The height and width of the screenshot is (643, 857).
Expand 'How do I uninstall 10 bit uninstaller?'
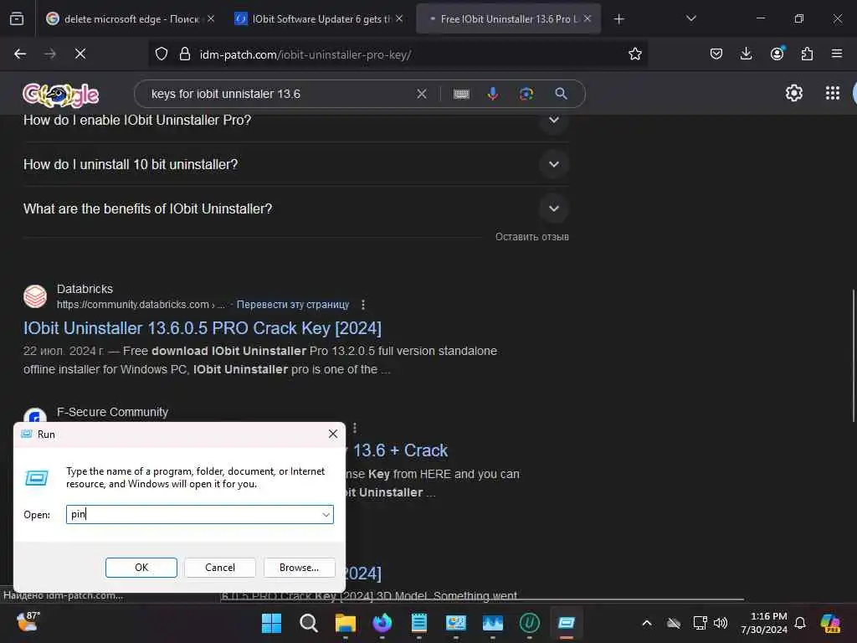tap(295, 164)
